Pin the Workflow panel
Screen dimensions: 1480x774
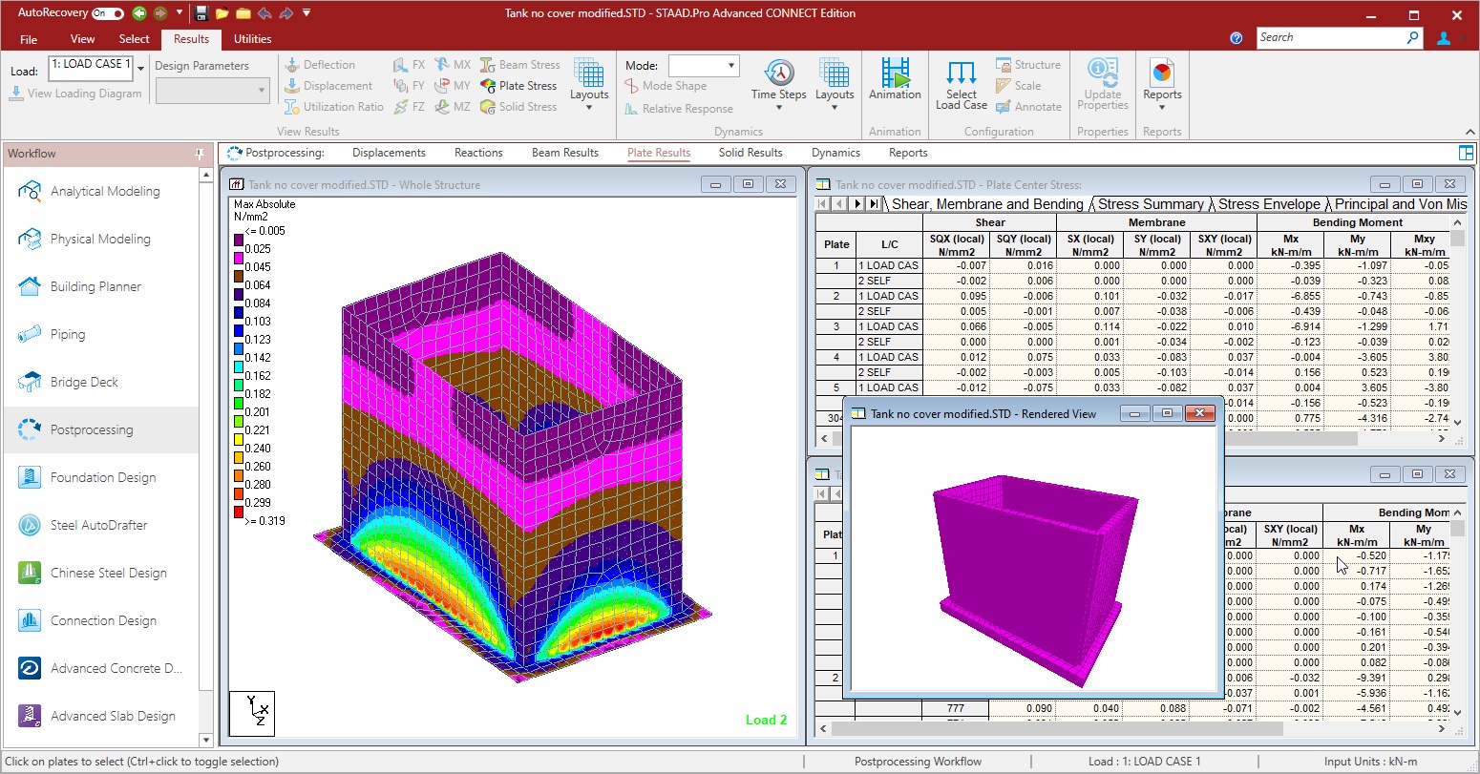pos(199,154)
